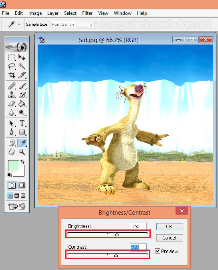Select the Pen tool
Screen dimensions: 218x270
(x=12, y=132)
